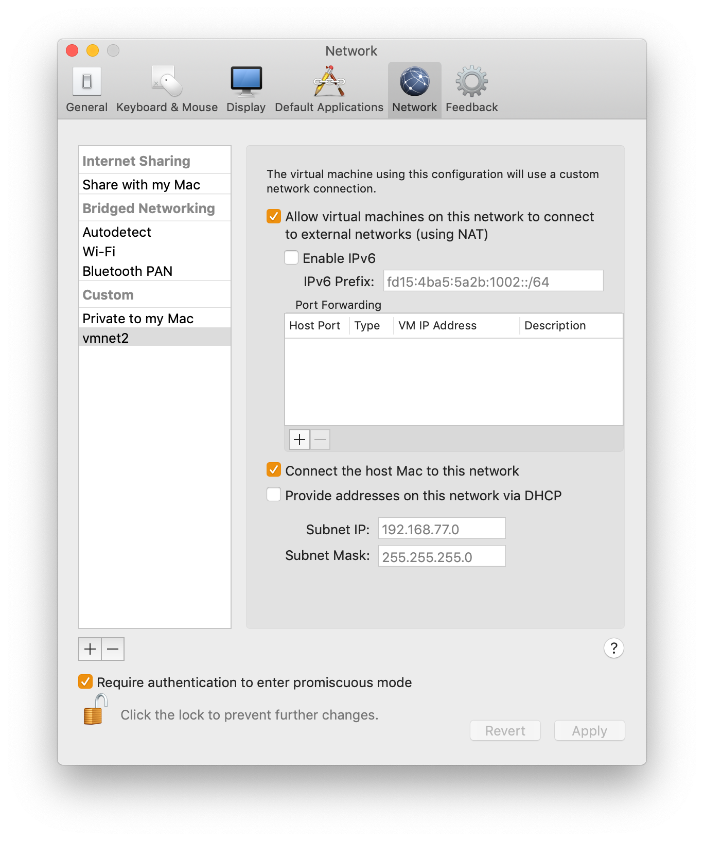Viewport: 704px width, 841px height.
Task: Open the General preferences pane
Action: [86, 90]
